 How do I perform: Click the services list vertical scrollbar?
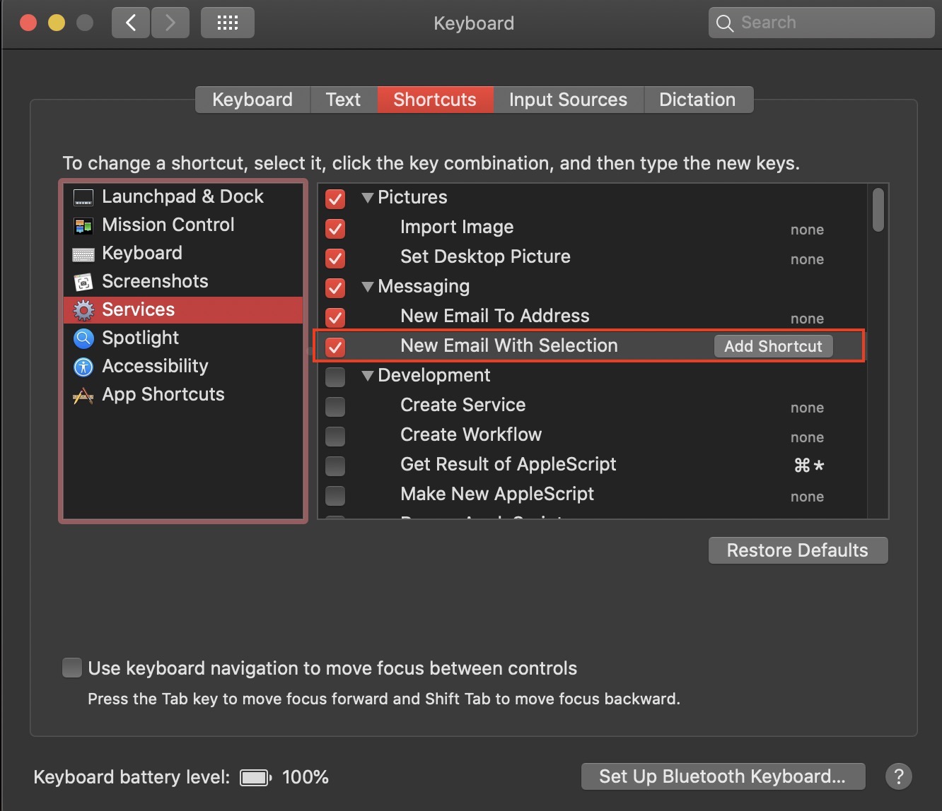click(x=878, y=210)
